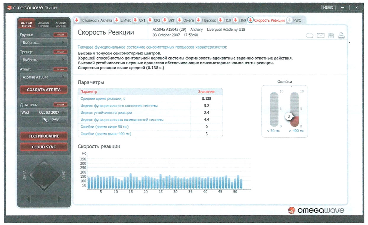Click the envelope email icon
The height and width of the screenshot is (225, 368).
click(x=321, y=36)
